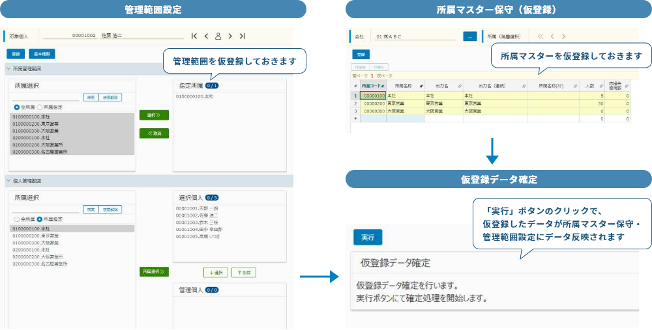The image size is (652, 330).
Task: Click 大阪営業 cell in 所属名称 column
Action: [406, 111]
